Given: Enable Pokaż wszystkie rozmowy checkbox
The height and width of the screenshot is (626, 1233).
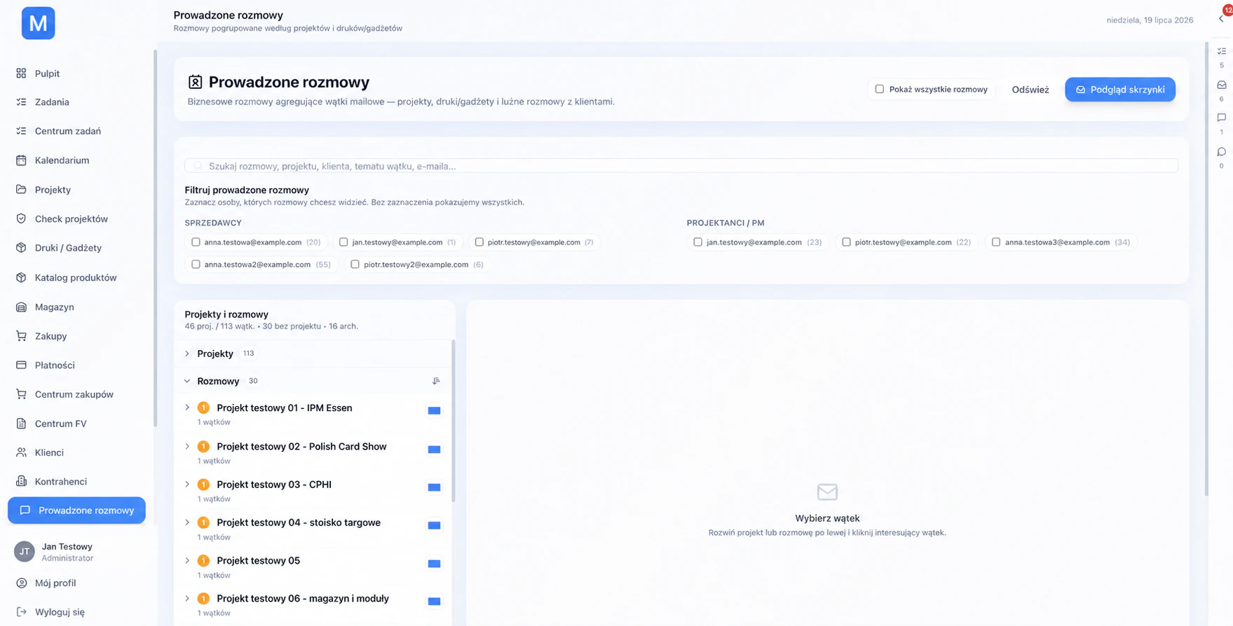Looking at the screenshot, I should (x=879, y=89).
